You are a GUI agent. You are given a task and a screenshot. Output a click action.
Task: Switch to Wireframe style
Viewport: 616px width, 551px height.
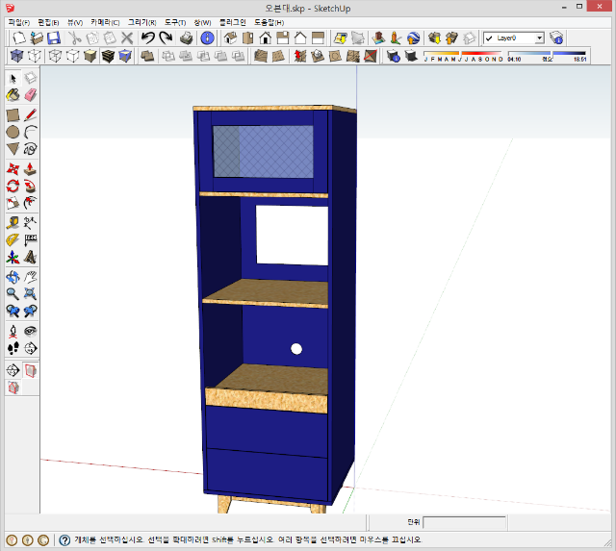coord(55,56)
